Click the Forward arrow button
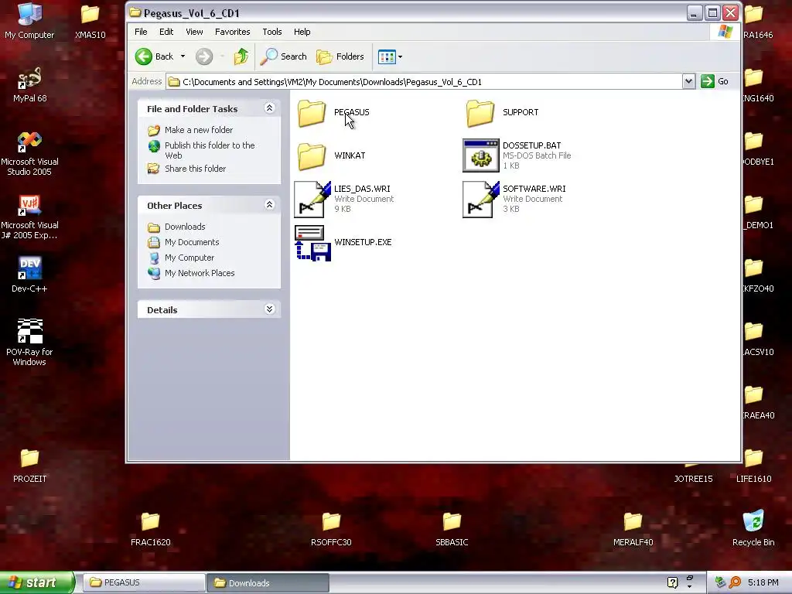The image size is (792, 594). [204, 56]
